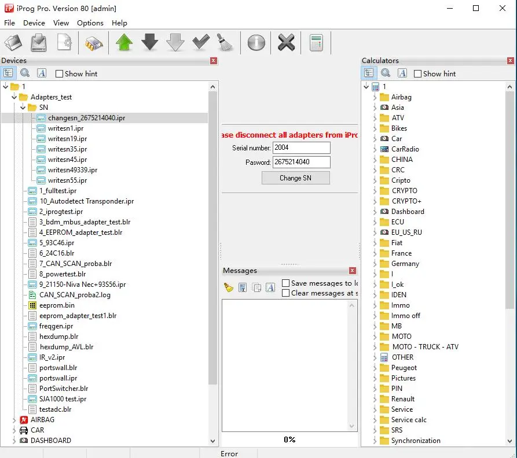This screenshot has width=517, height=458.
Task: Click the save file toolbar icon
Action: (39, 42)
